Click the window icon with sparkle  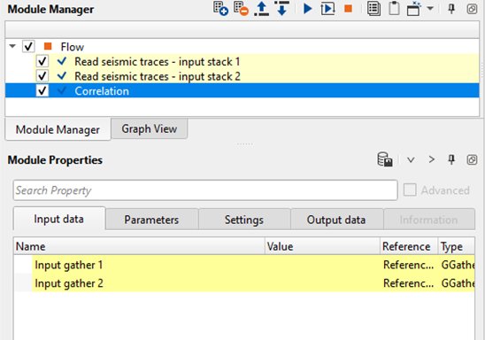coord(414,9)
